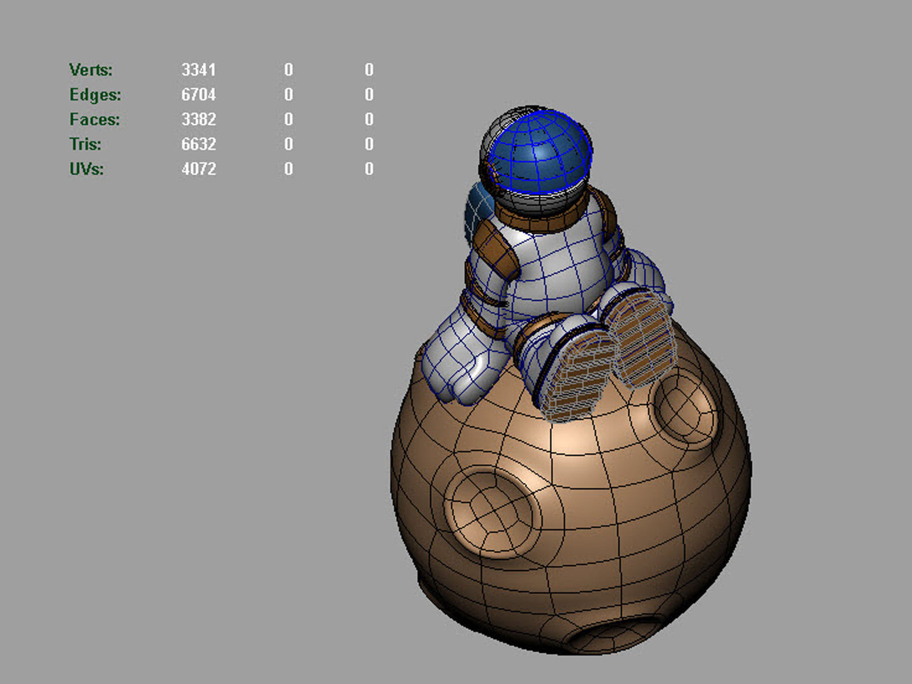
Task: Click the UV count value 4072
Action: 198,169
